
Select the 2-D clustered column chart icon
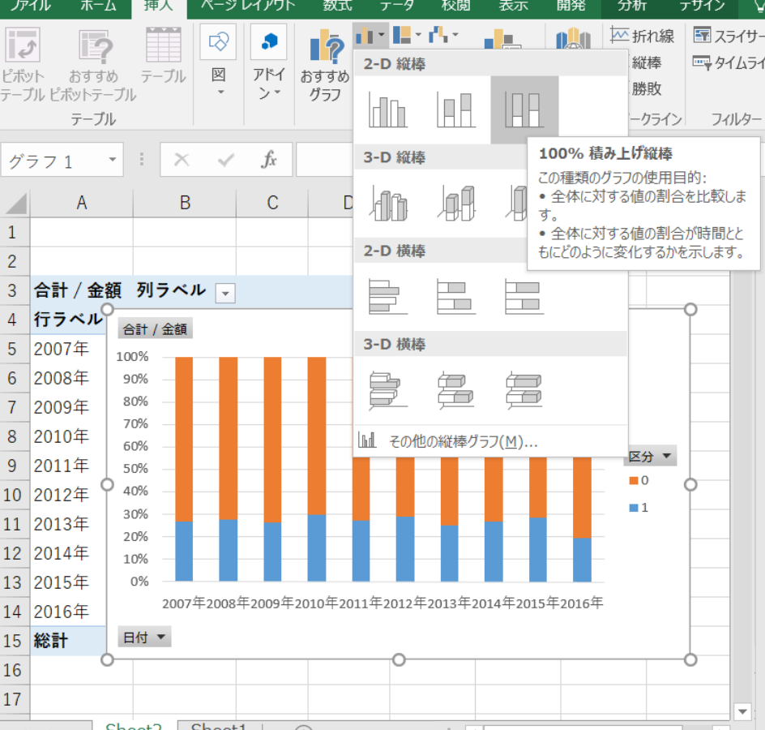click(387, 109)
